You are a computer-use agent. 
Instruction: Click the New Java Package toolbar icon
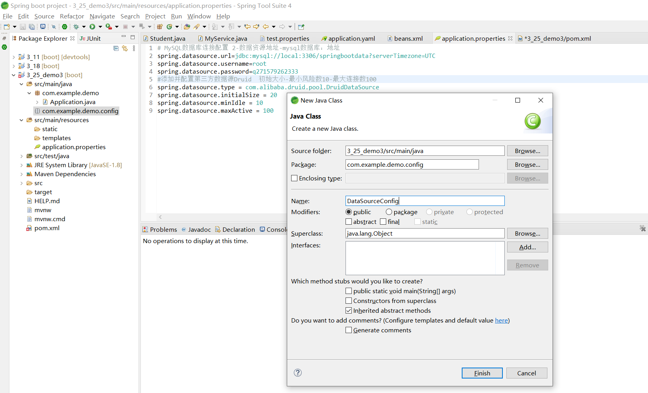coord(160,27)
